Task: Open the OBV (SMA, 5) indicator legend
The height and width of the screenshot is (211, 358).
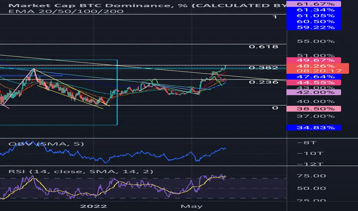Action: [x=46, y=144]
